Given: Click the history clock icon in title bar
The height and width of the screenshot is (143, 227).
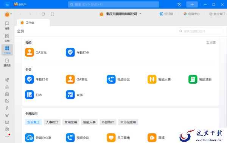Looking at the screenshot, I should coord(179,5).
